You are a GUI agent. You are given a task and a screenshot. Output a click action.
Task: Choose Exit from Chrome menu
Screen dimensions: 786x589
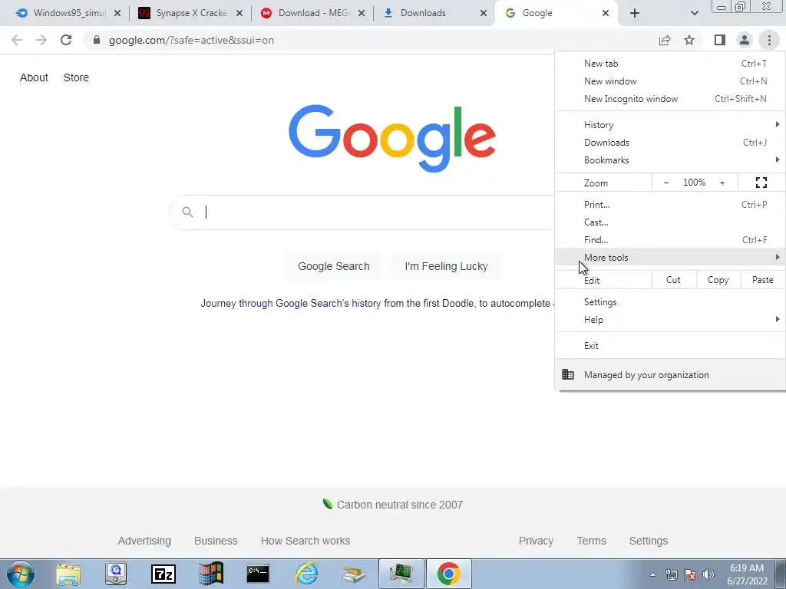click(670, 346)
